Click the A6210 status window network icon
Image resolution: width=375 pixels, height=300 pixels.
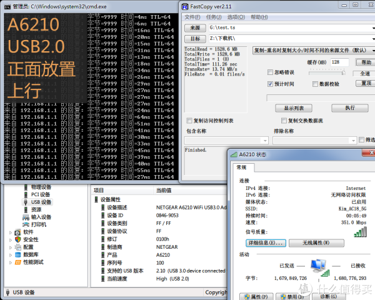(x=234, y=154)
